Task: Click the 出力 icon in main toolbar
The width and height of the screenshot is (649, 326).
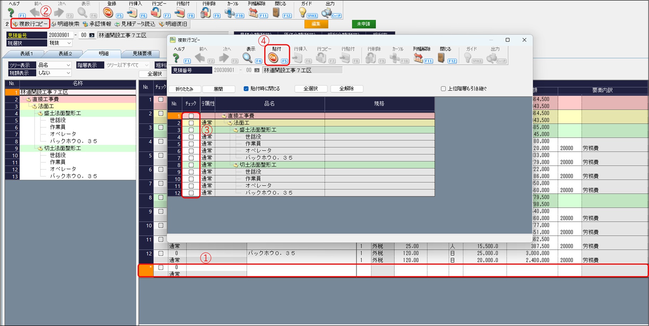Action: click(326, 13)
